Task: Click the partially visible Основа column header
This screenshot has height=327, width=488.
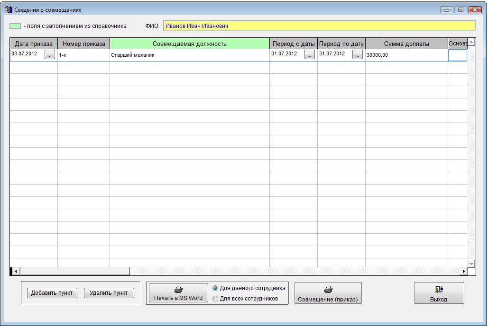Action: [458, 44]
